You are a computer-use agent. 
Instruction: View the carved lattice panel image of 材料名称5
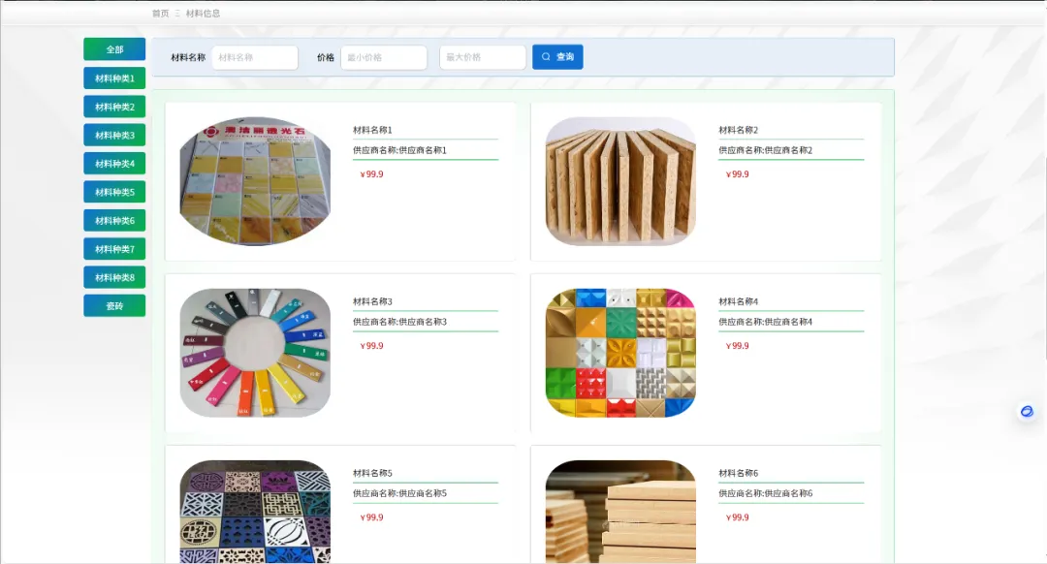pos(255,512)
